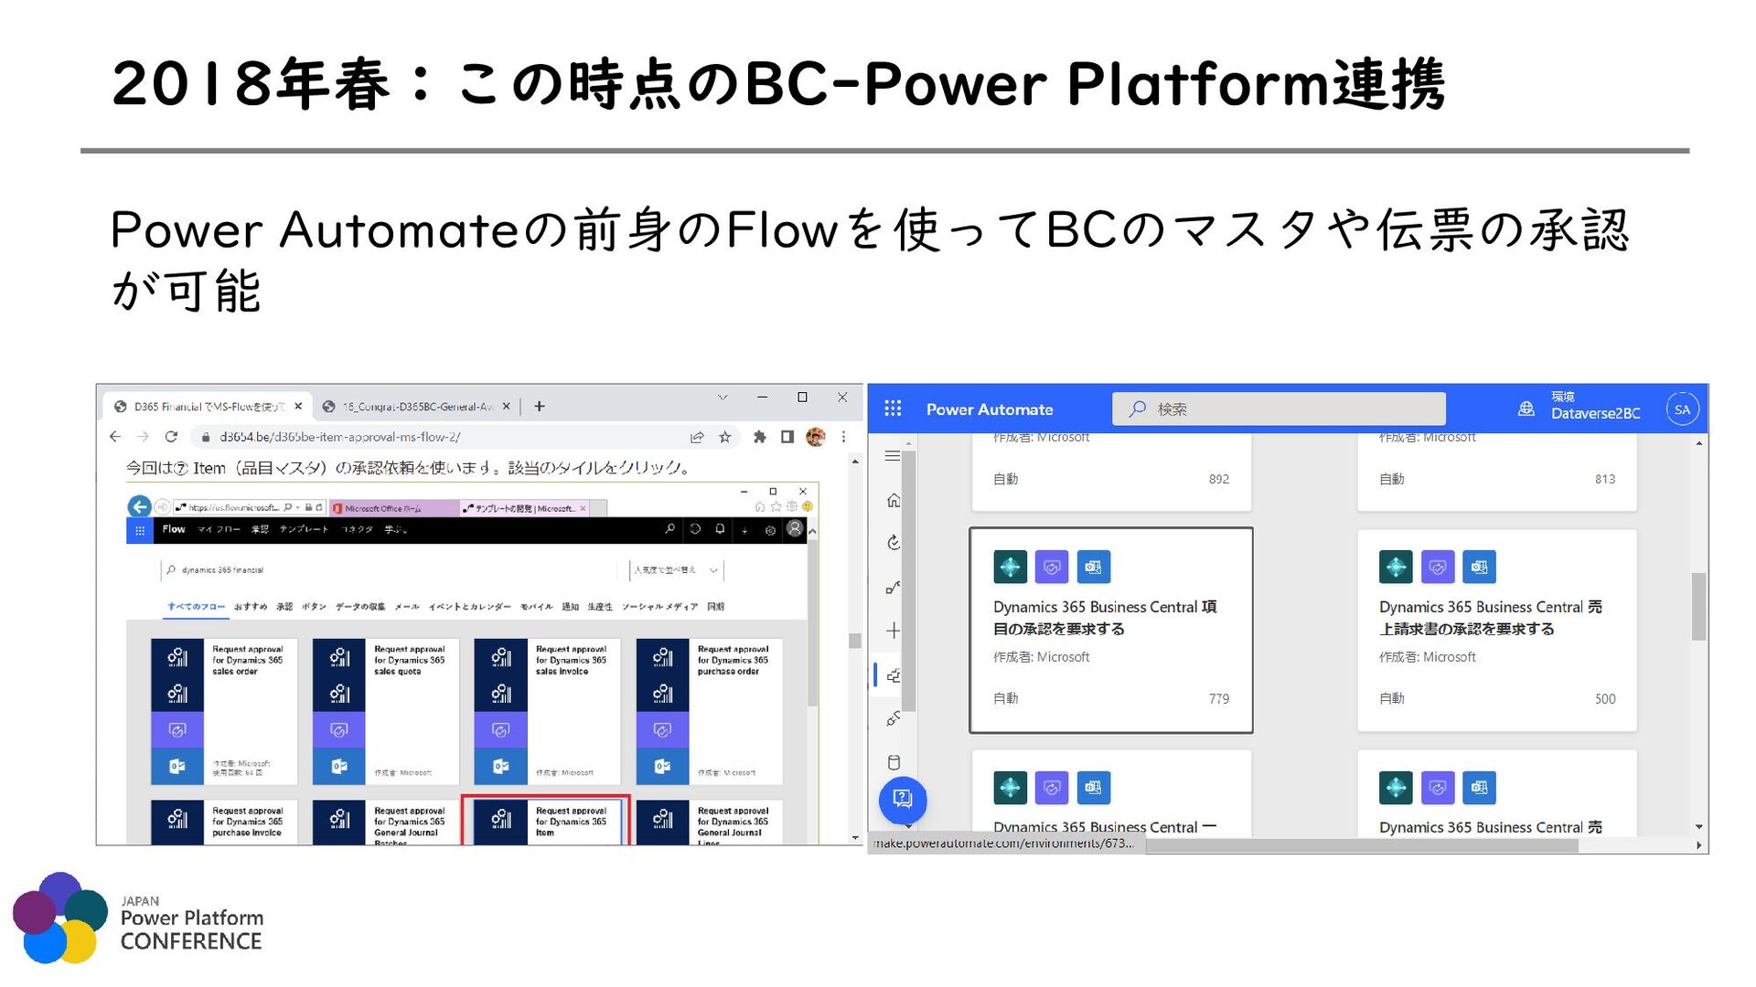1756x987 pixels.
Task: Click the blue back arrow in embedded IE browser
Action: tap(139, 506)
